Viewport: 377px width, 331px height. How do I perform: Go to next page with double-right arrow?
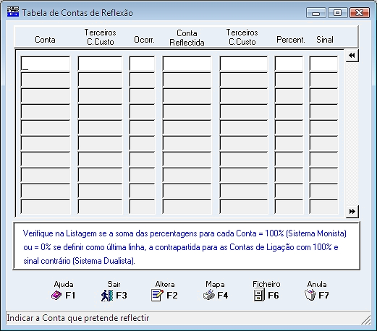352,212
